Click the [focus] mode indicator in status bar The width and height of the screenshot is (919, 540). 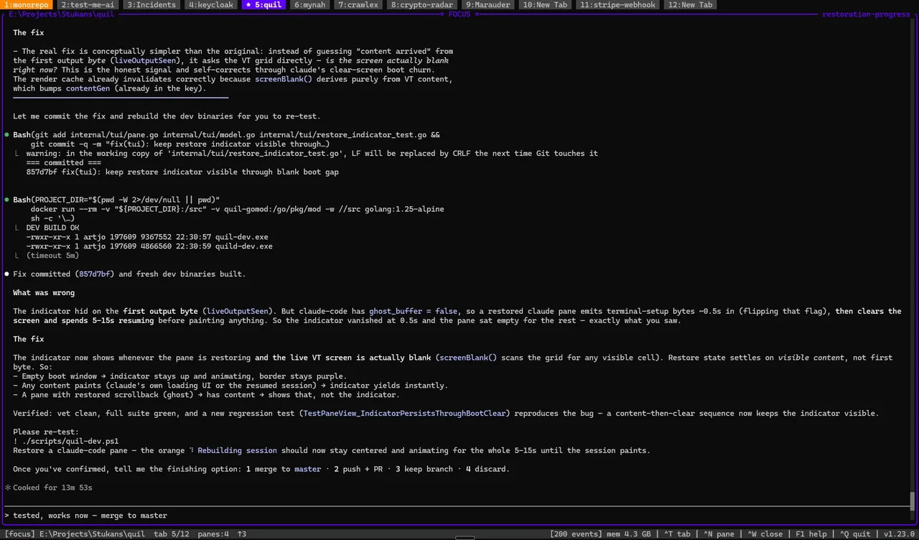click(19, 534)
